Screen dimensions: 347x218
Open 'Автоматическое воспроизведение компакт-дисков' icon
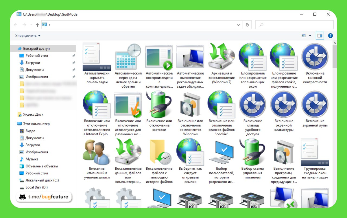(x=159, y=57)
